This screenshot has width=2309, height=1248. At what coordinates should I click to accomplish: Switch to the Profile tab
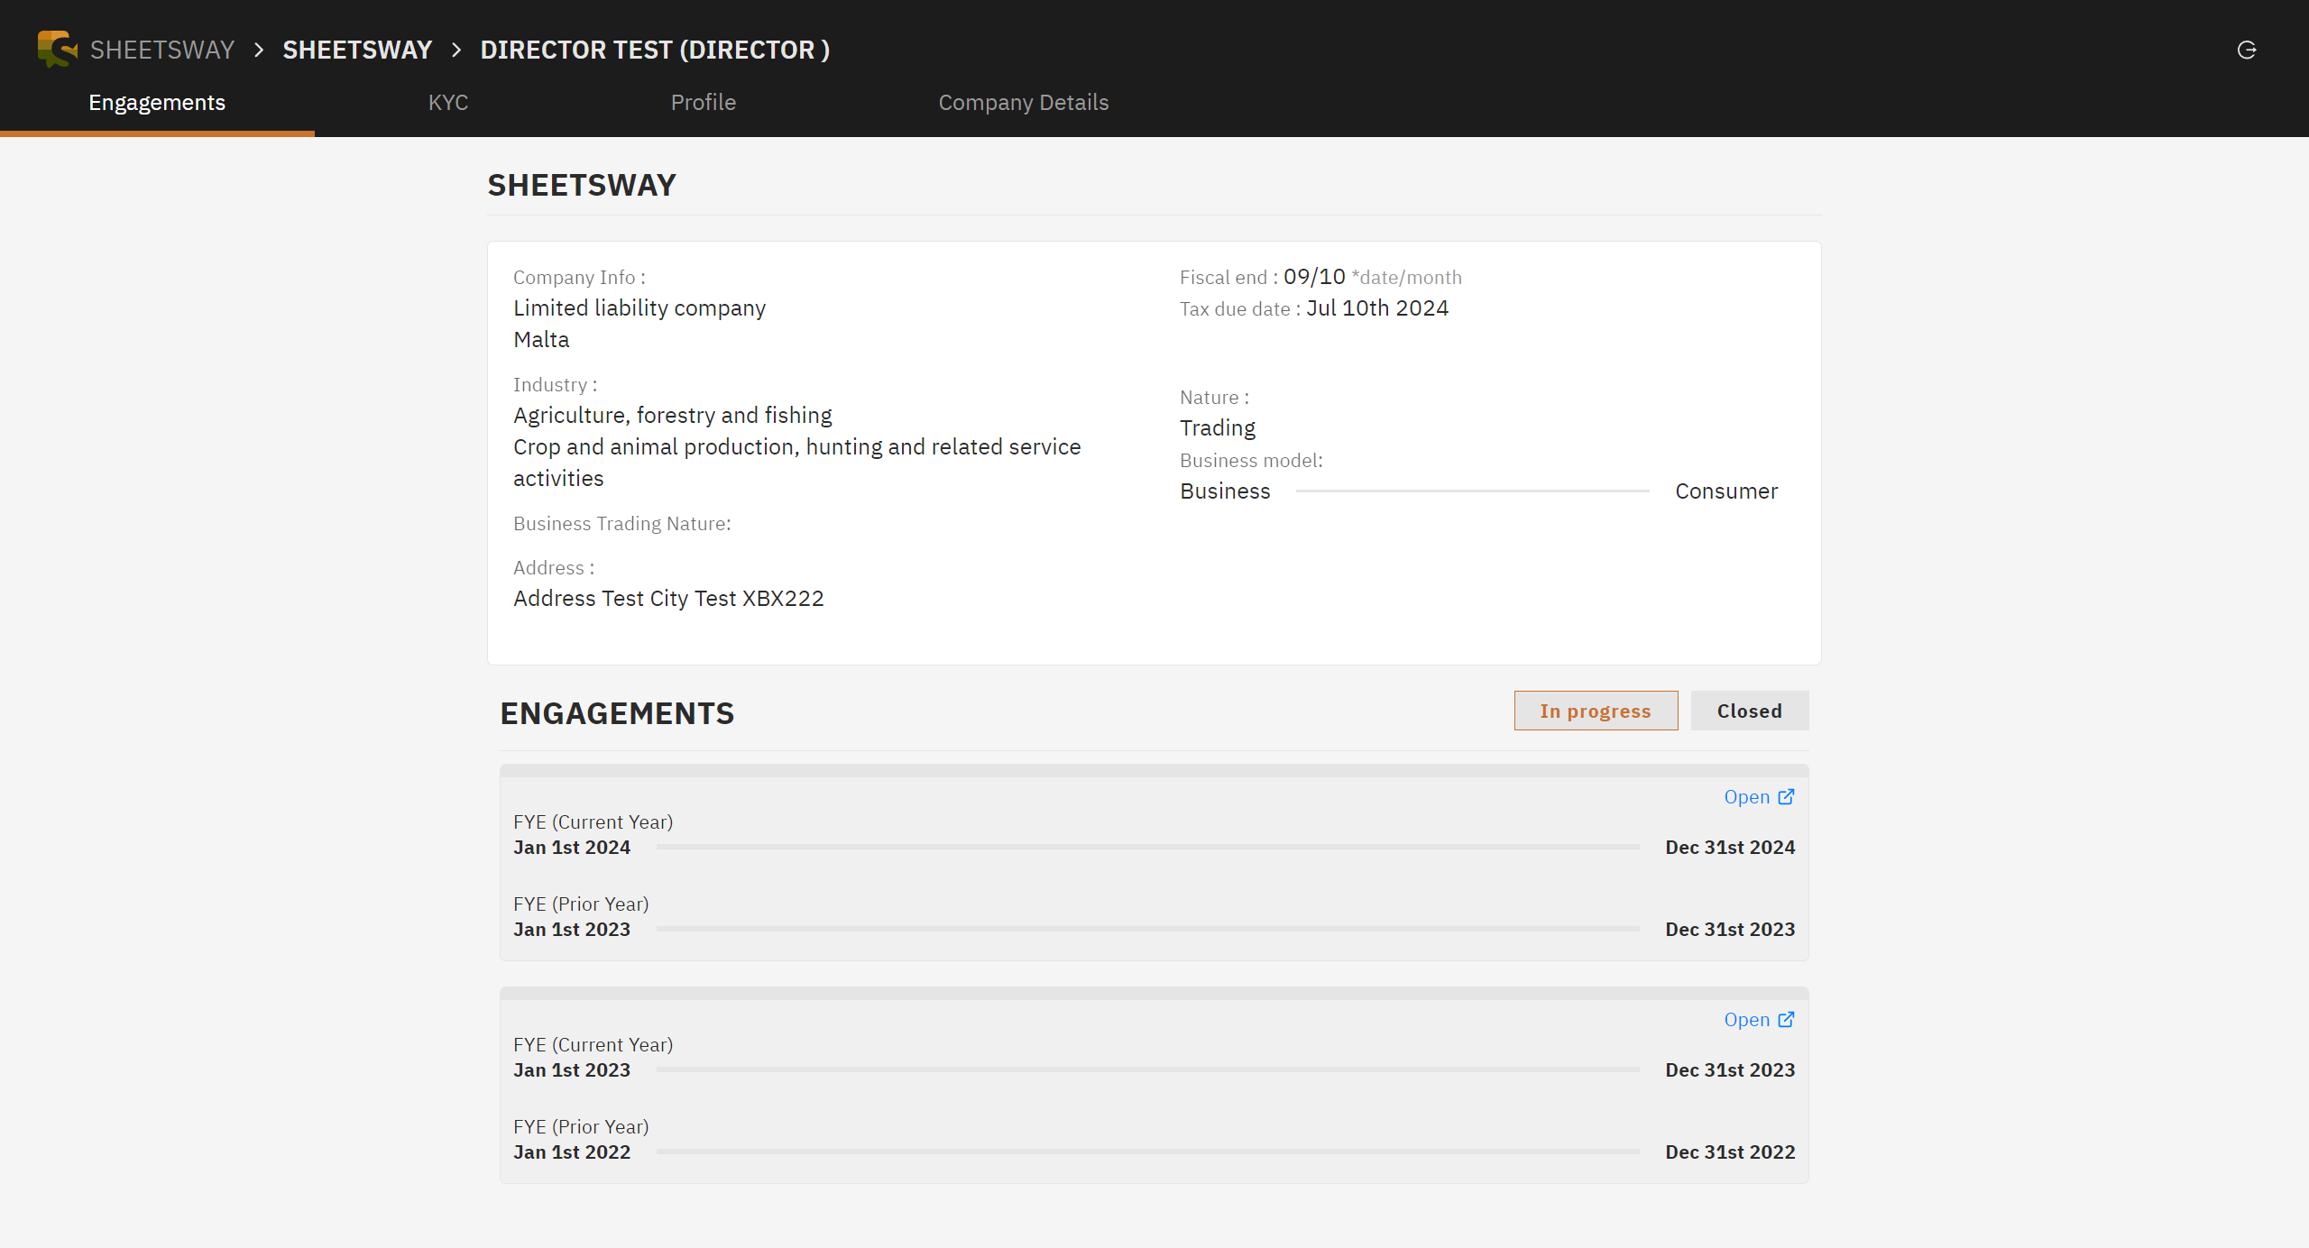pyautogui.click(x=704, y=103)
